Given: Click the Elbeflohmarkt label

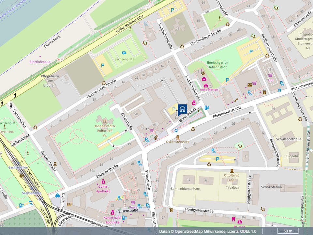Looking at the screenshot, I should 40,61.
